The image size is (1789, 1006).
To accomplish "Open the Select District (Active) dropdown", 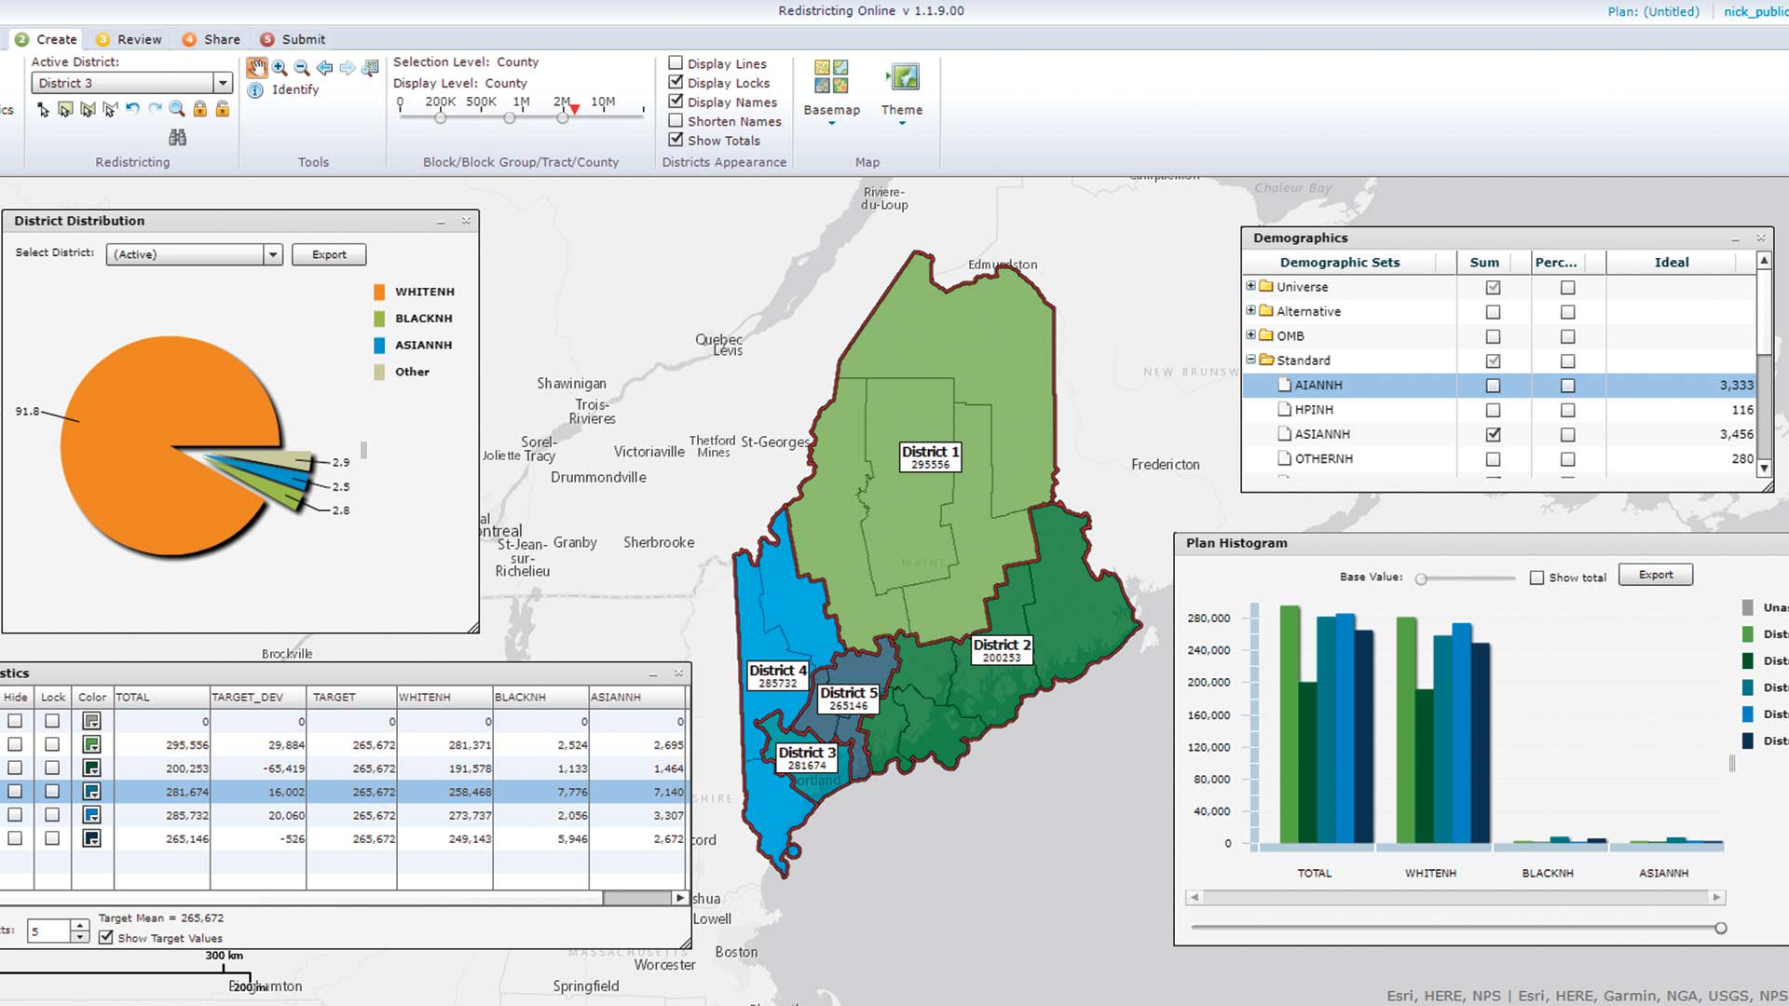I will [272, 254].
